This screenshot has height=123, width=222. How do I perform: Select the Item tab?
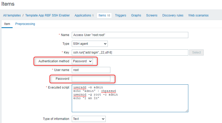[7, 24]
